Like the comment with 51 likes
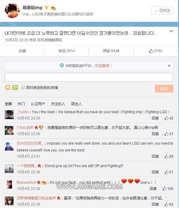This screenshot has height=208, width=179. pos(169,172)
